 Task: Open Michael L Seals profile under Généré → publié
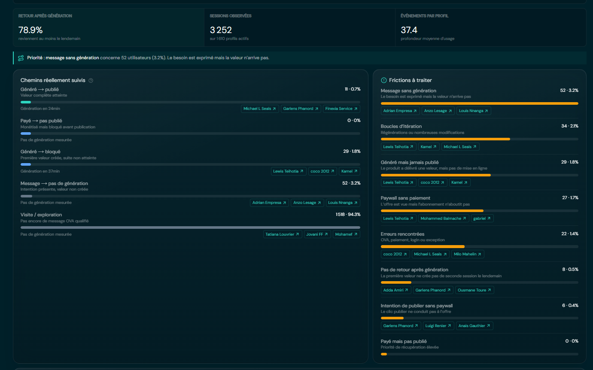click(260, 109)
